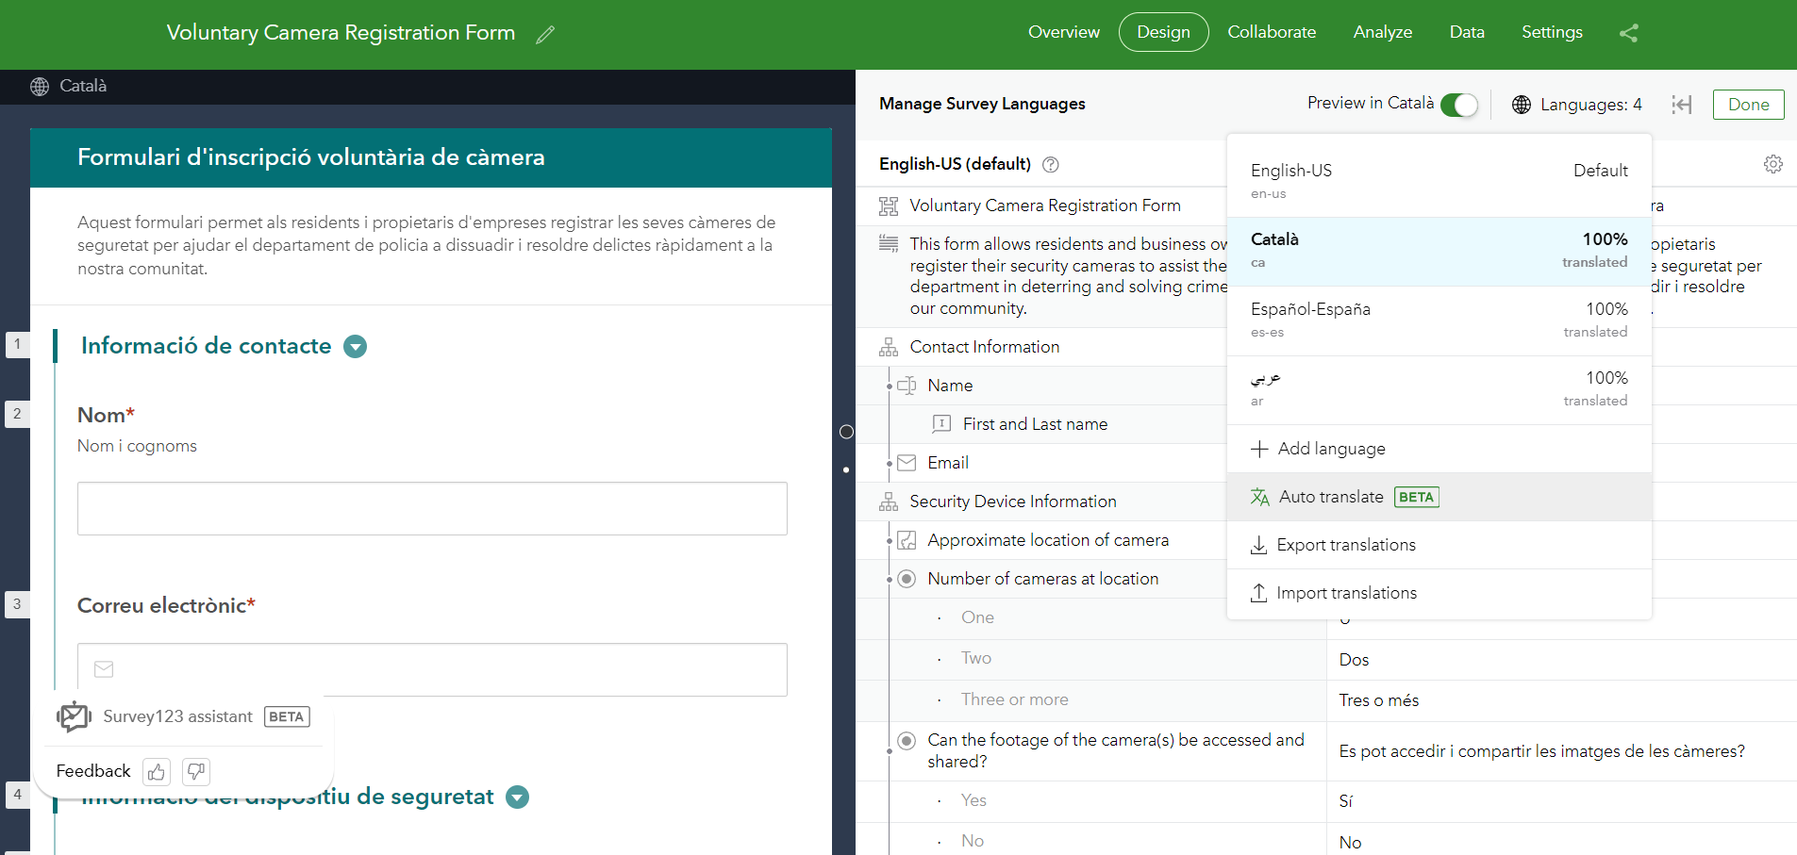Click the Auto translate icon

(1259, 497)
